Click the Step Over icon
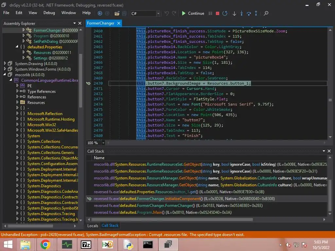 point(249,13)
